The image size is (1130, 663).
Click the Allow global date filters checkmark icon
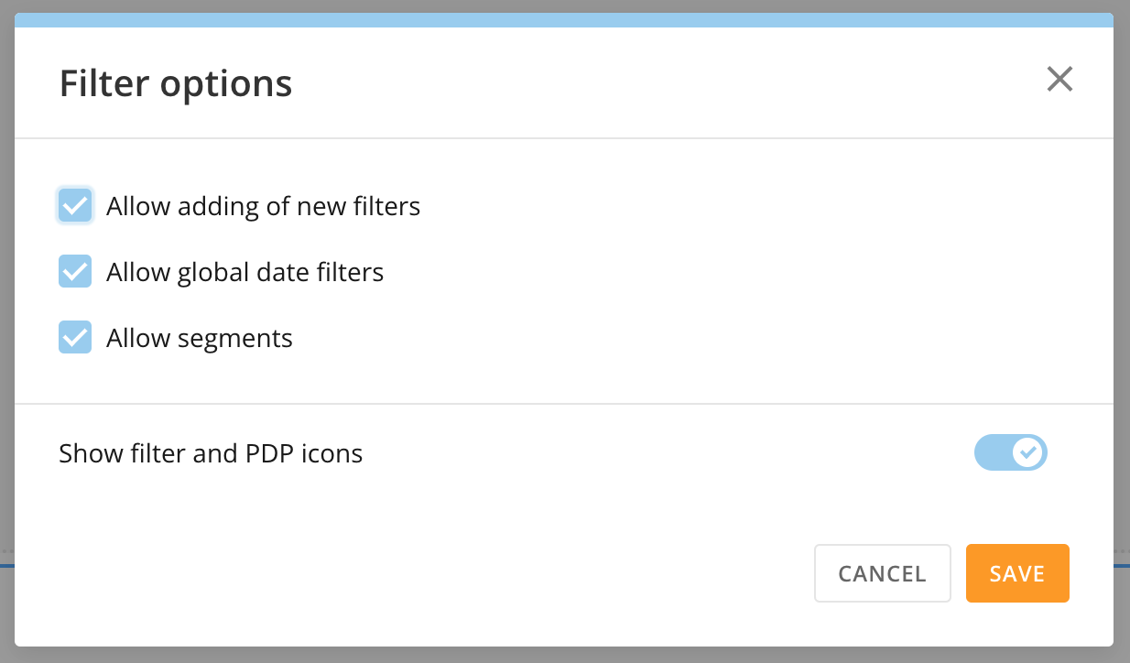pyautogui.click(x=75, y=271)
